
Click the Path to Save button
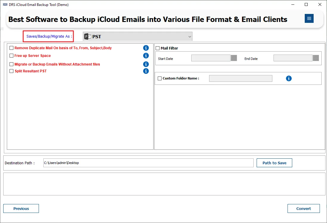[274, 163]
